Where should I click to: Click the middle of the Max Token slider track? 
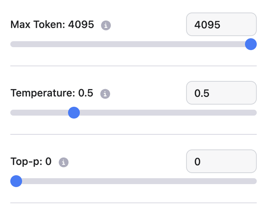(x=133, y=44)
